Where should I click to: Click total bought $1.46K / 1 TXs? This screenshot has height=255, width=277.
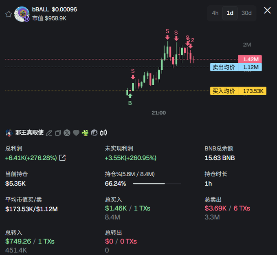pyautogui.click(x=128, y=208)
